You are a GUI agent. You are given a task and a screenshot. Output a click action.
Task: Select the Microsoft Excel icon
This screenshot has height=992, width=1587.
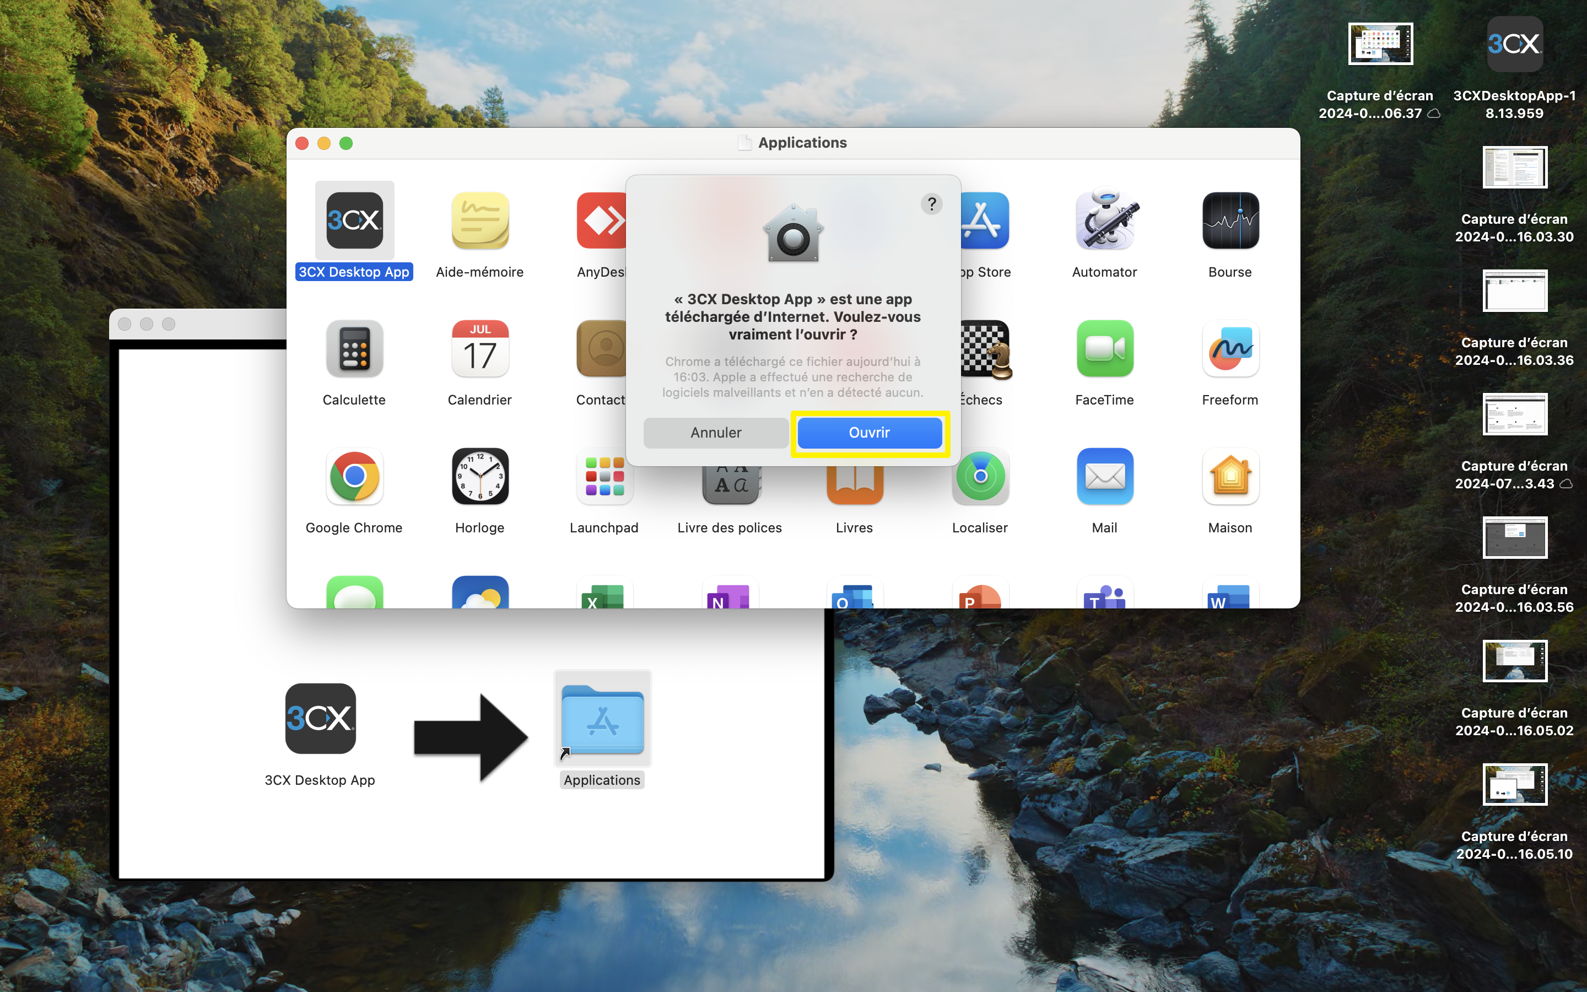click(x=604, y=592)
